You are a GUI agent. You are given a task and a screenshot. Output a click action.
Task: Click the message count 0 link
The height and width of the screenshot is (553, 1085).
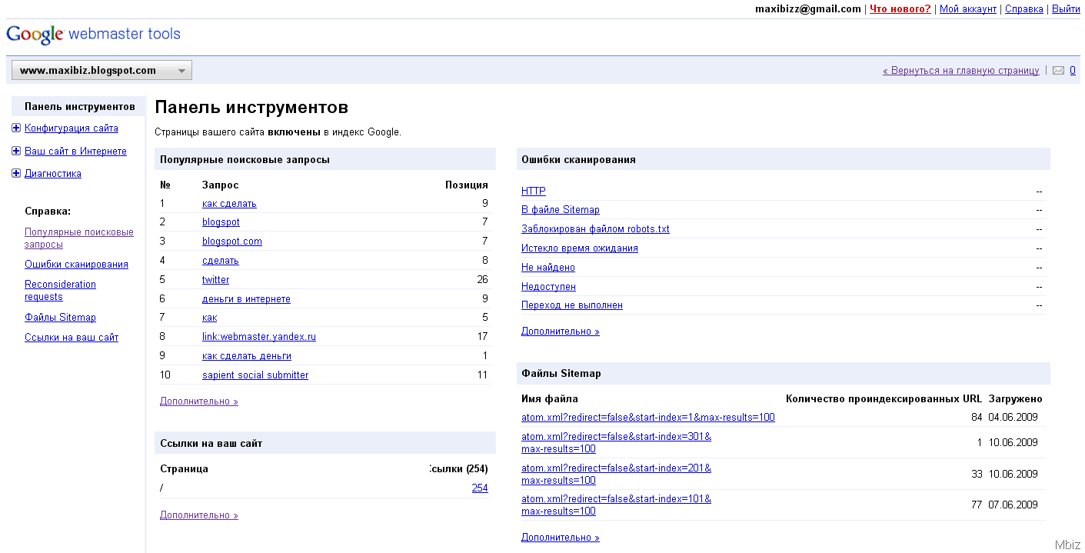(x=1072, y=71)
